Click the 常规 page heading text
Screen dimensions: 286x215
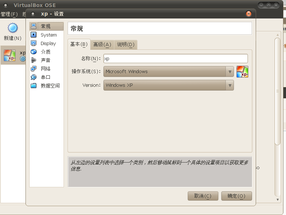click(76, 29)
